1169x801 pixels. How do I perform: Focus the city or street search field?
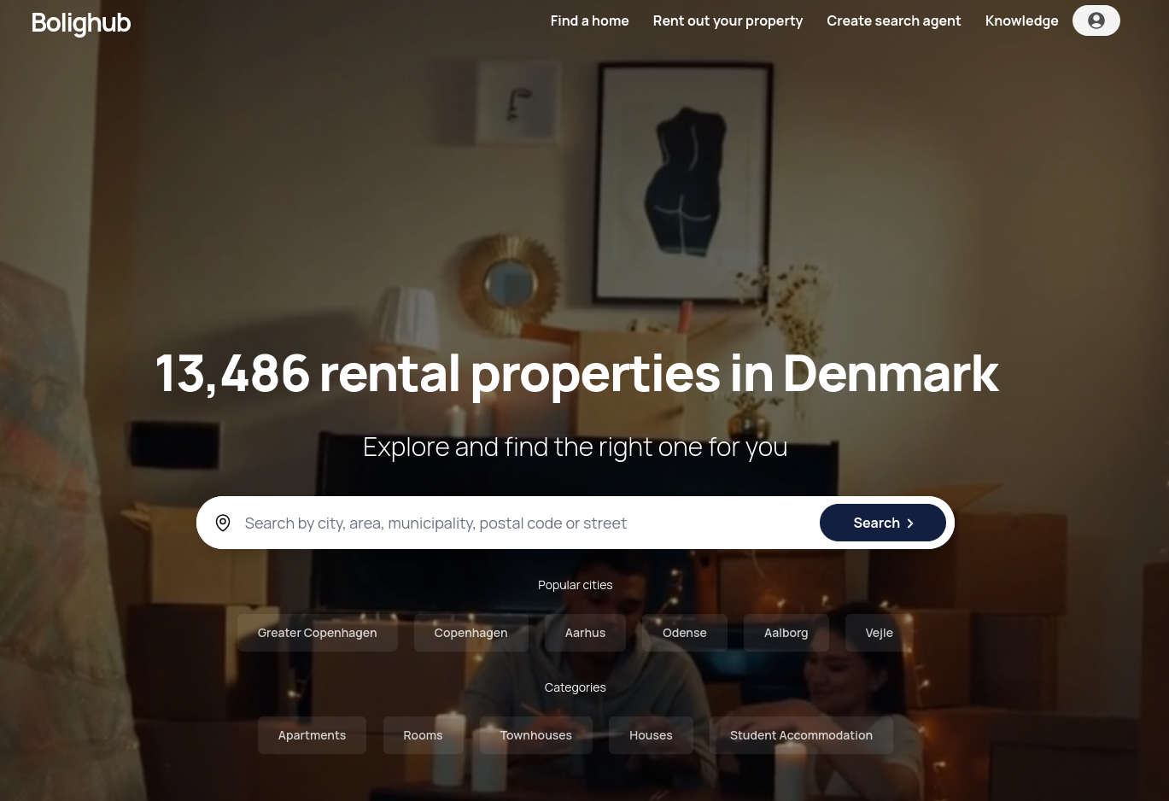[525, 523]
